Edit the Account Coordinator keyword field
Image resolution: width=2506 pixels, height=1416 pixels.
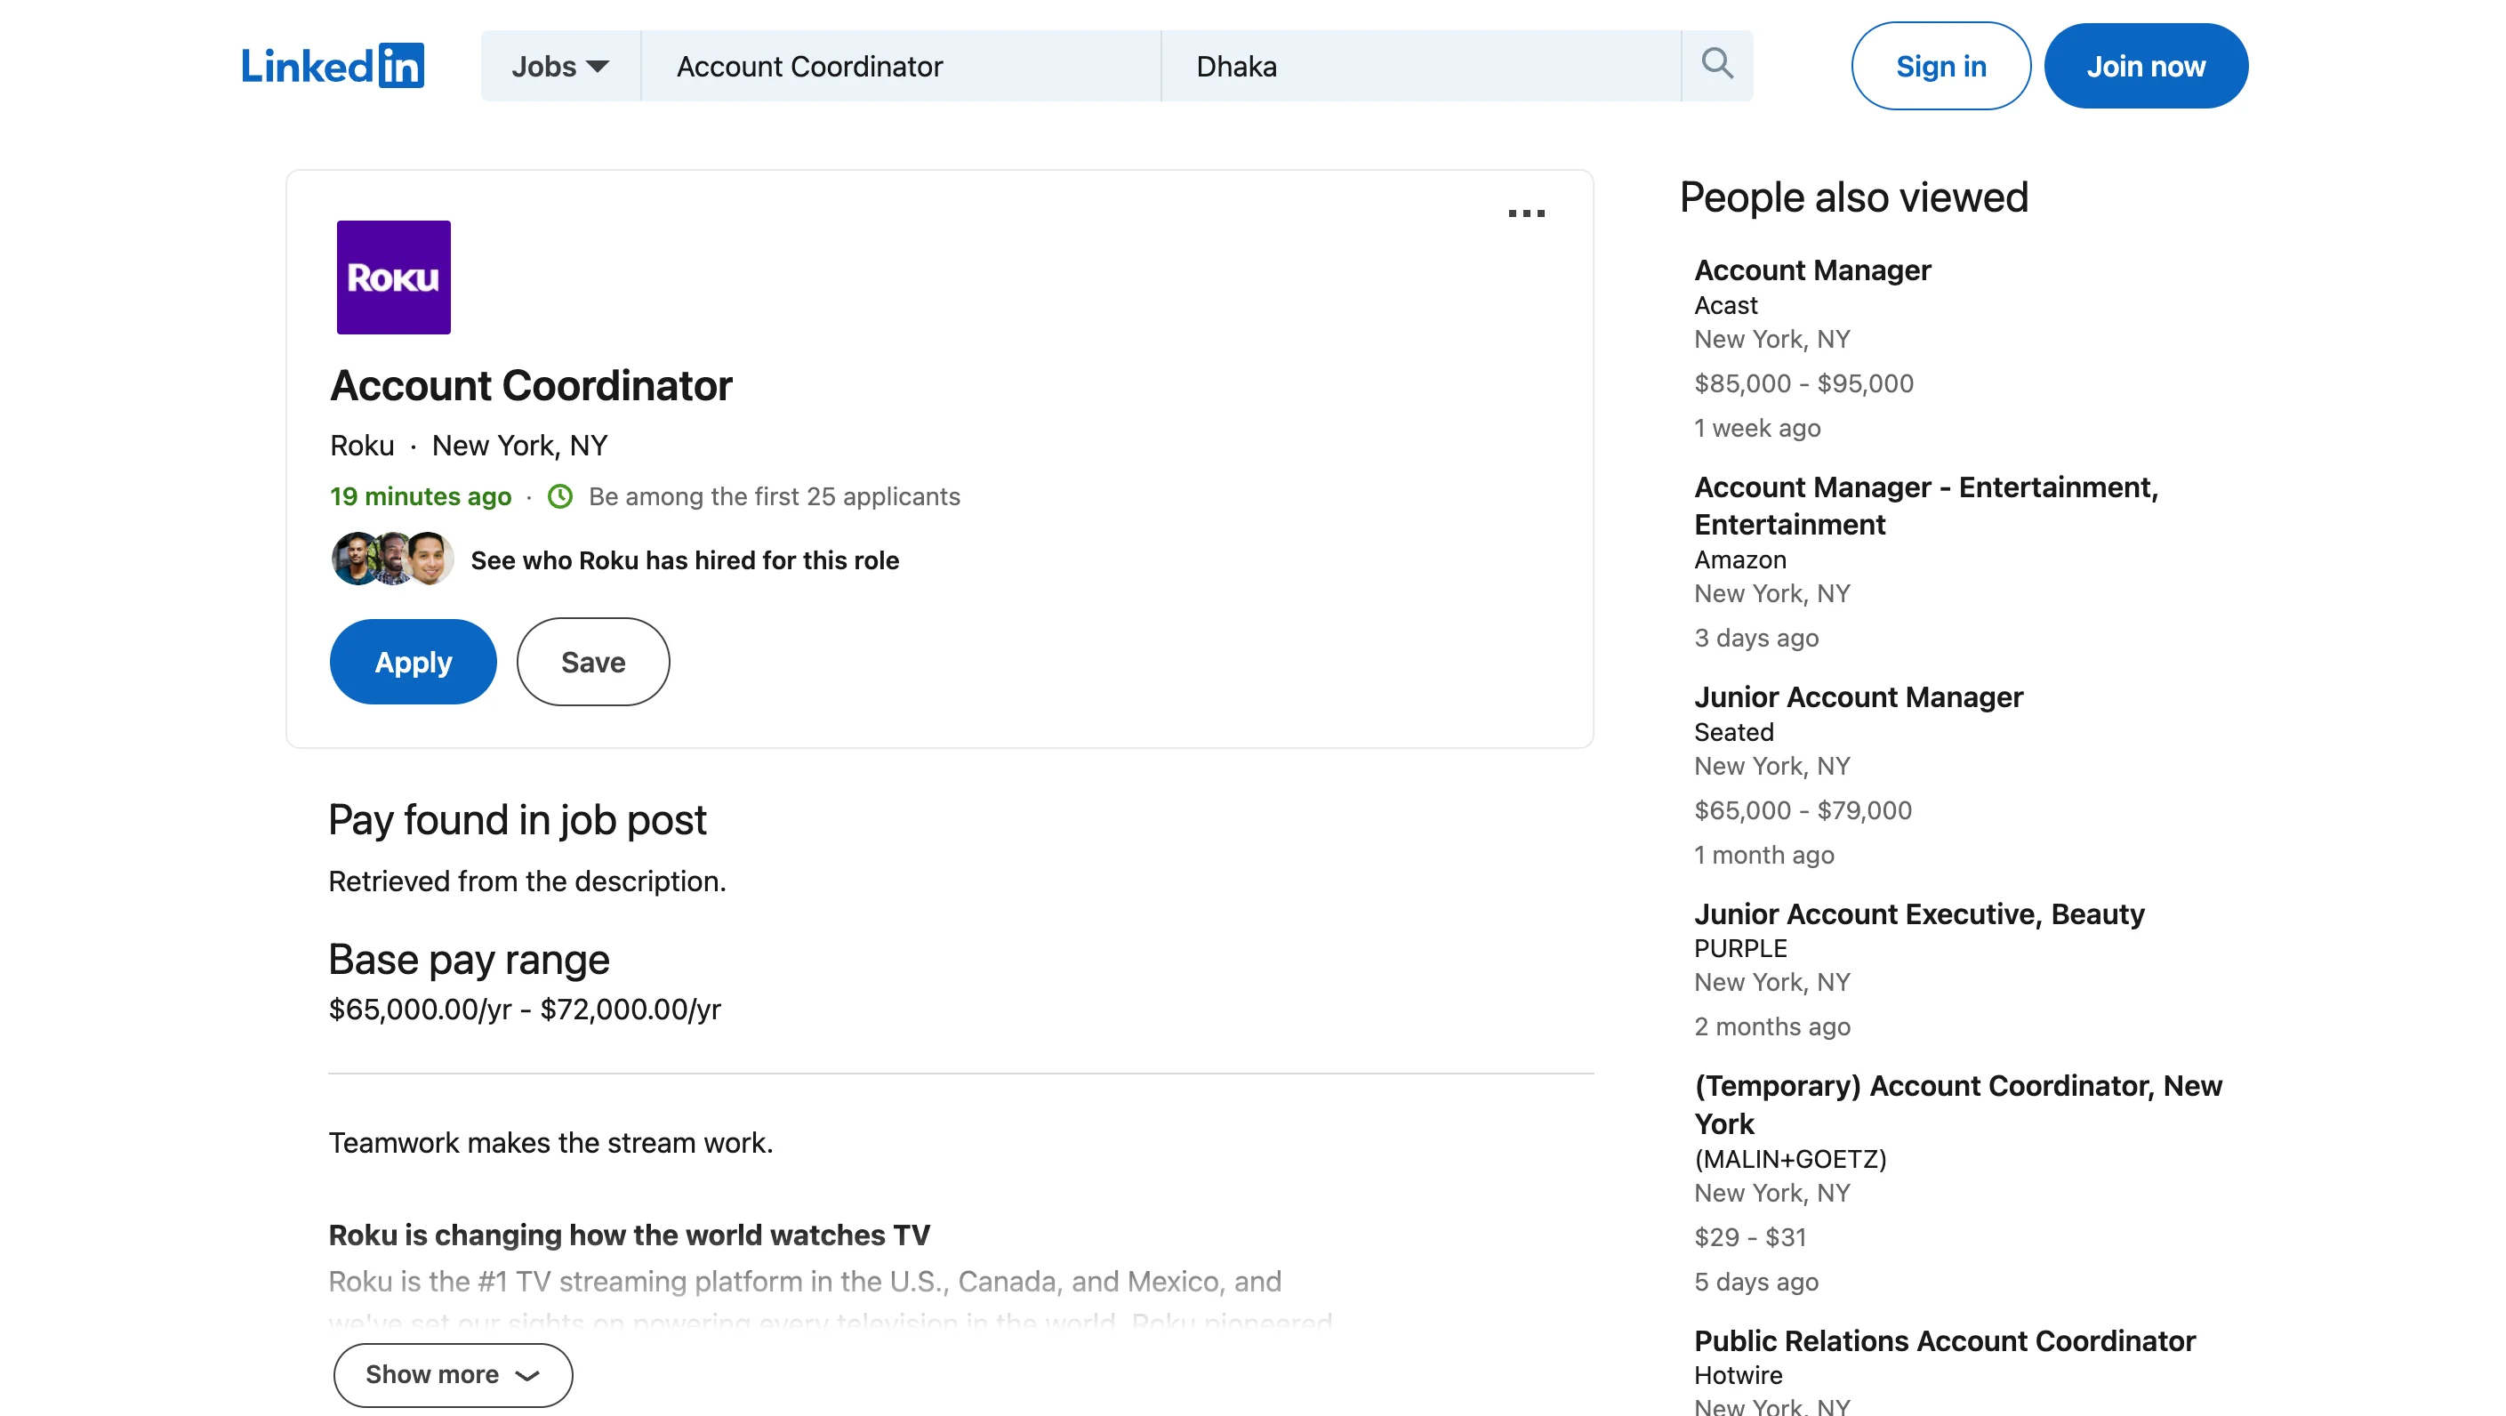coord(900,65)
